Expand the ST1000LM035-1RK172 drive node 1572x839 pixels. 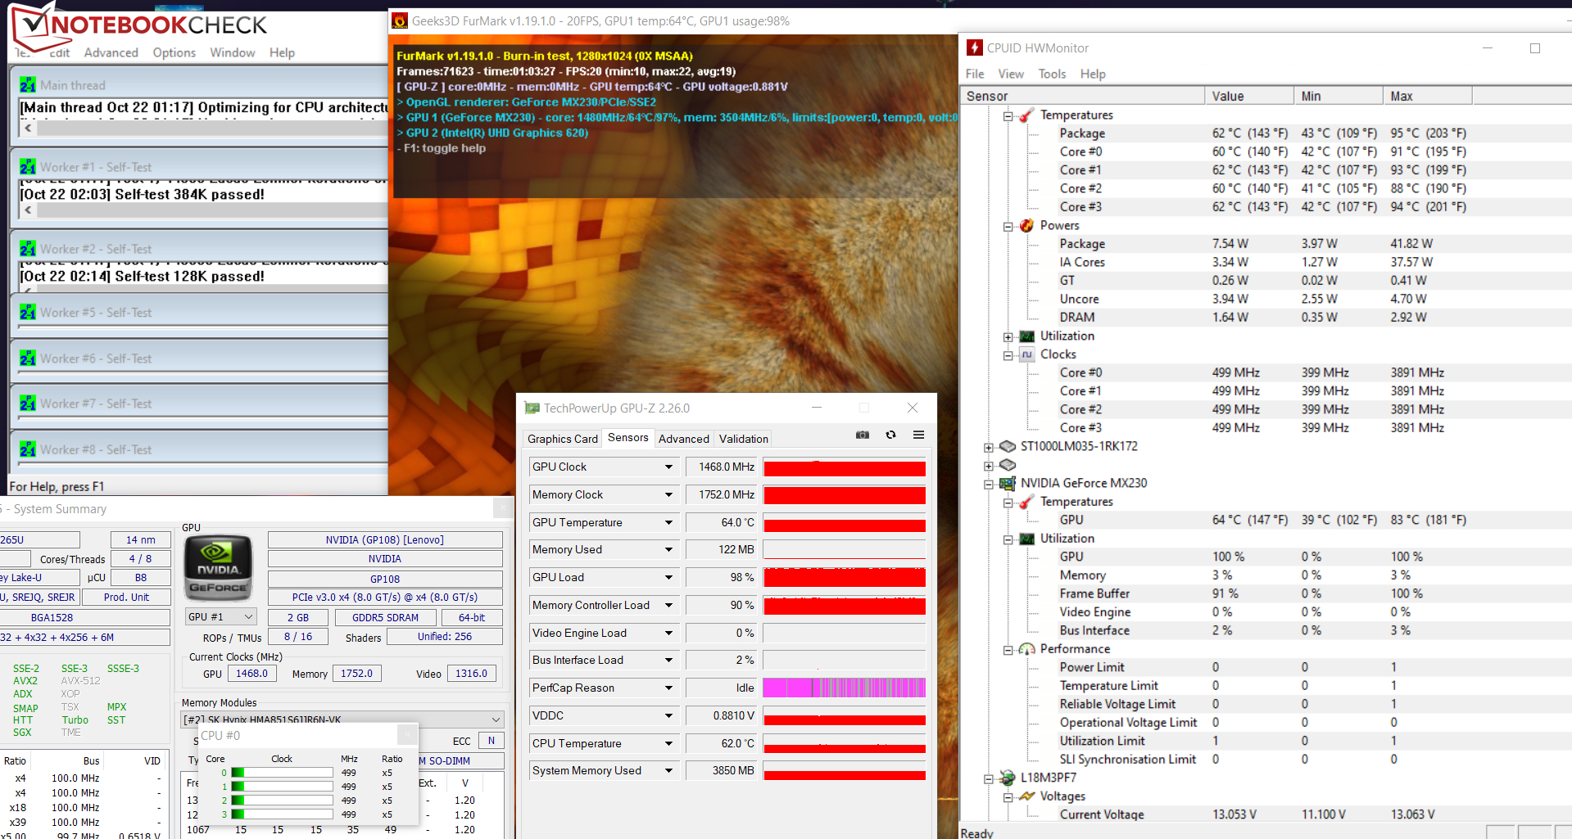coord(989,448)
